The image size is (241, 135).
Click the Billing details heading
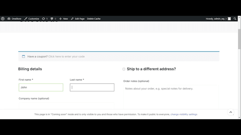pos(30,69)
